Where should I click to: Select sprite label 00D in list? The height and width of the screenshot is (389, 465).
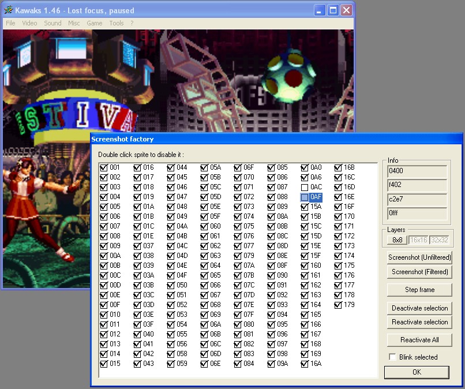115,285
